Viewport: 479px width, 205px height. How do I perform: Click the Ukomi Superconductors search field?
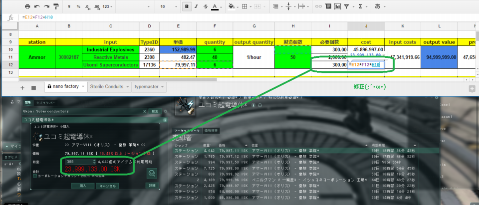pos(82,112)
